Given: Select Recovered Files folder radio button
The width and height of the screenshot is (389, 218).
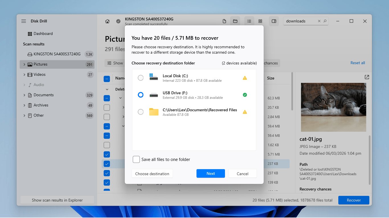Looking at the screenshot, I should pyautogui.click(x=141, y=112).
